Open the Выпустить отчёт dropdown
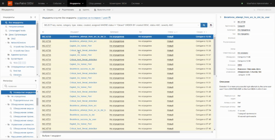Image resolution: width=275 pixels, height=140 pixels. click(x=104, y=10)
